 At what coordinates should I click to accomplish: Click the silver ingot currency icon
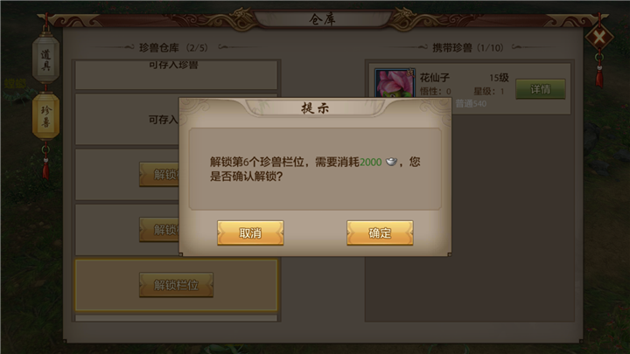tap(391, 162)
